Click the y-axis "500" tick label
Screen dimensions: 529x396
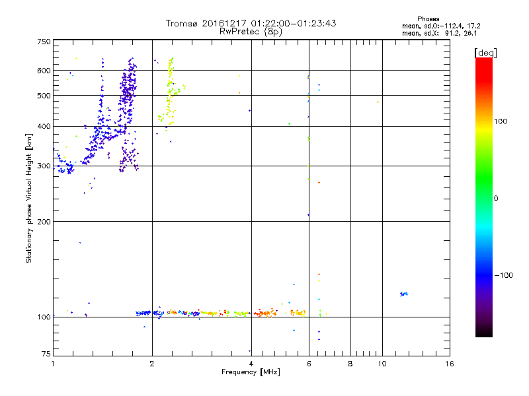pos(44,96)
